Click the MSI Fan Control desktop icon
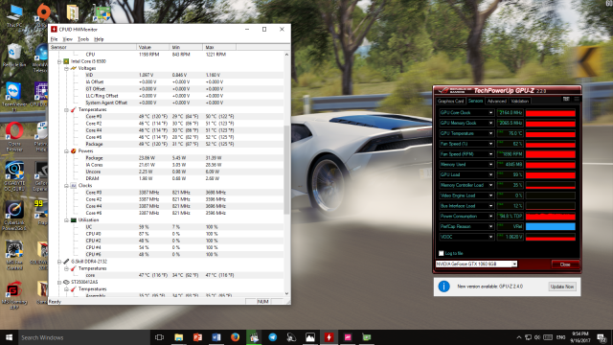The width and height of the screenshot is (613, 345). 14,255
